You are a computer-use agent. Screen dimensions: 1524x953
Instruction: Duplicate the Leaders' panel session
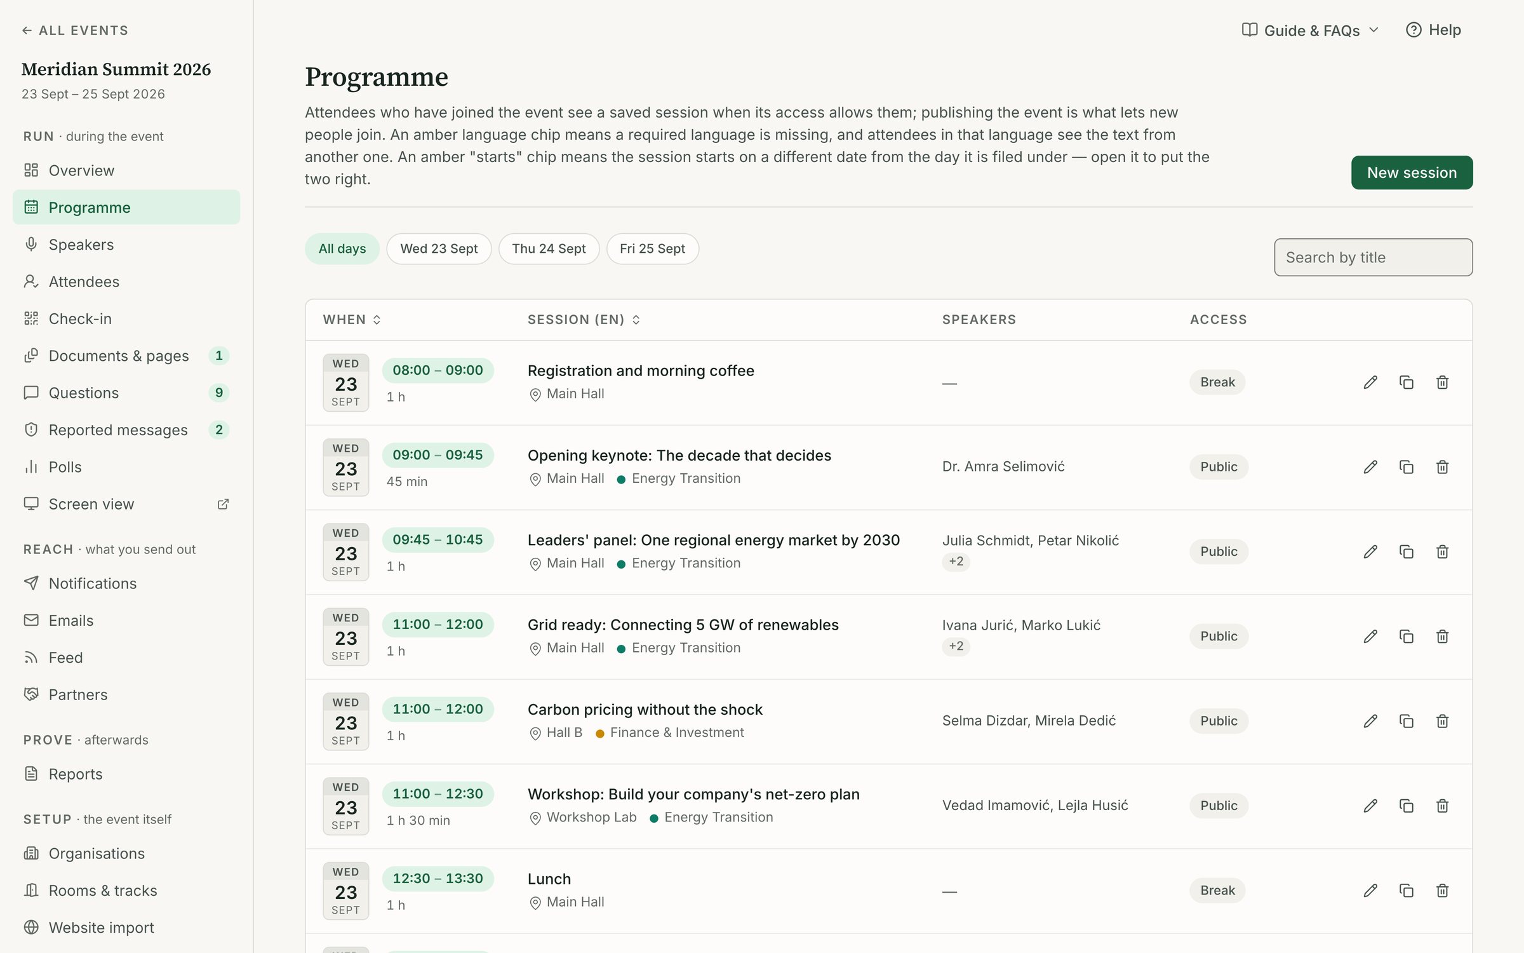point(1407,551)
